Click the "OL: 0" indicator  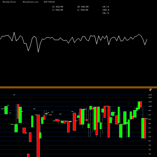[x=106, y=13]
